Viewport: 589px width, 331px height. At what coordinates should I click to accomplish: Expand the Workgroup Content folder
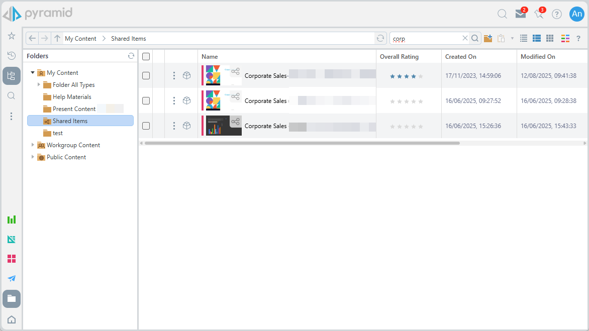(x=33, y=145)
